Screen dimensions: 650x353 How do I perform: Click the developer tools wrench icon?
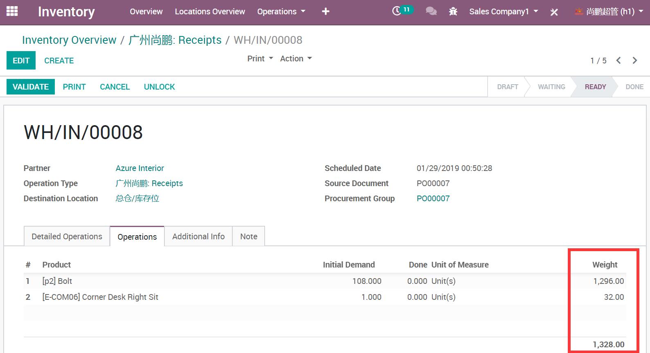click(554, 12)
